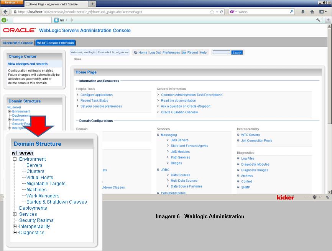Click the bullet icon beside SNMP

[238, 187]
